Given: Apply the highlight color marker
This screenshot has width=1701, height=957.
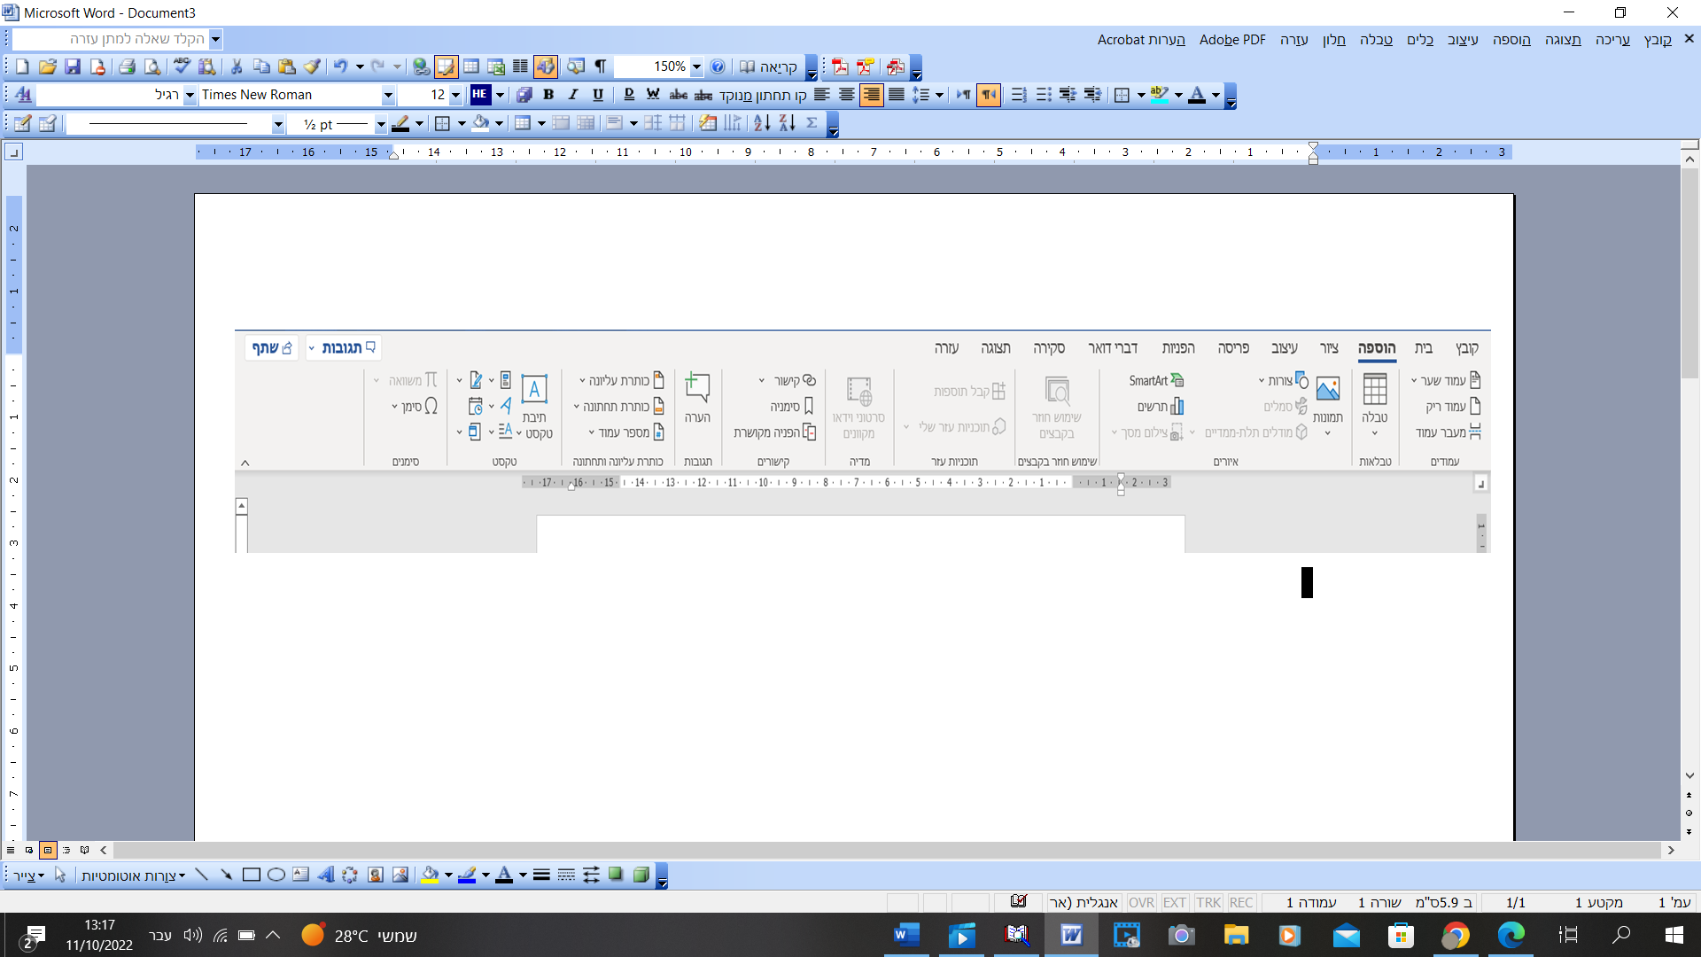Looking at the screenshot, I should pyautogui.click(x=1160, y=95).
